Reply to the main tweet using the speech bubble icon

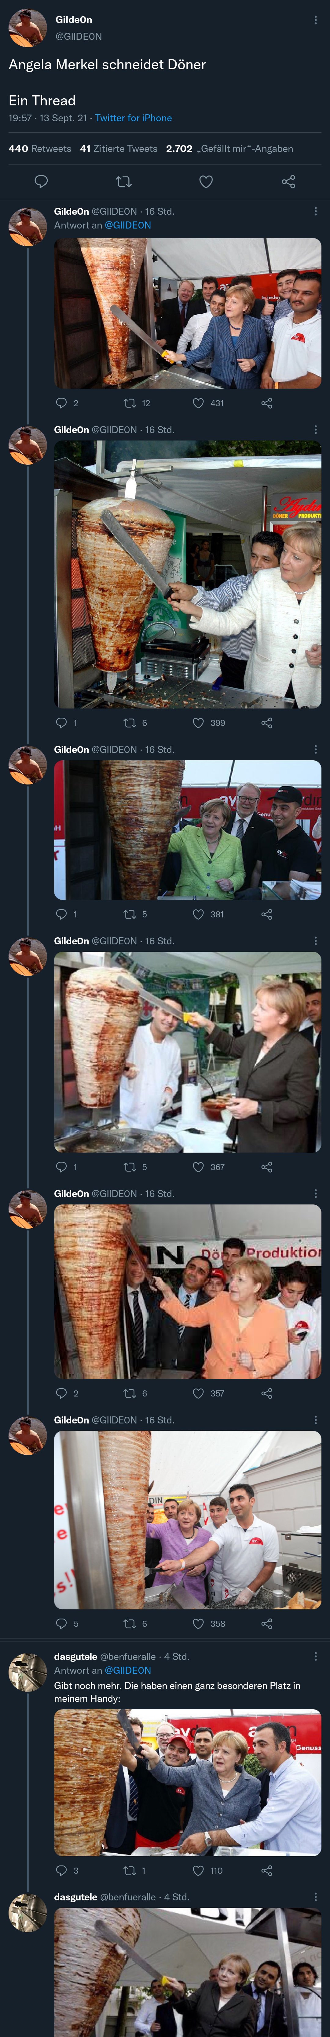pyautogui.click(x=42, y=182)
